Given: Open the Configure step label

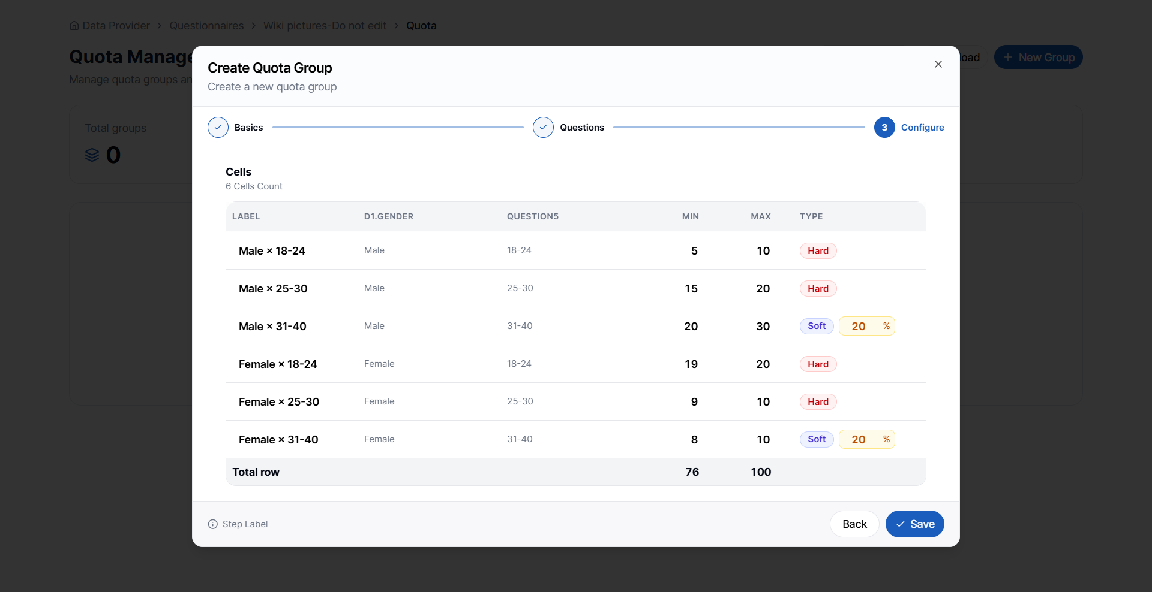Looking at the screenshot, I should pyautogui.click(x=923, y=128).
